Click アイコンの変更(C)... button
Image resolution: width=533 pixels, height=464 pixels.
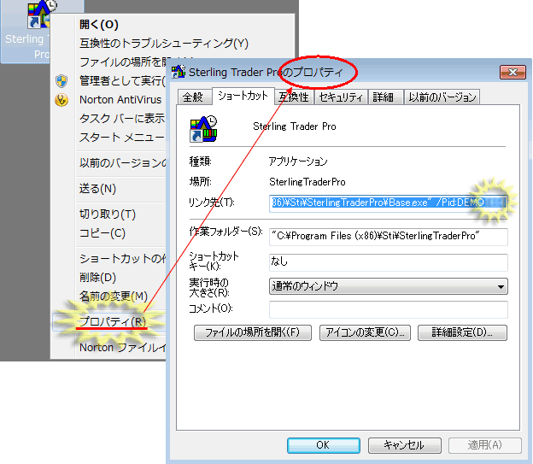[365, 332]
